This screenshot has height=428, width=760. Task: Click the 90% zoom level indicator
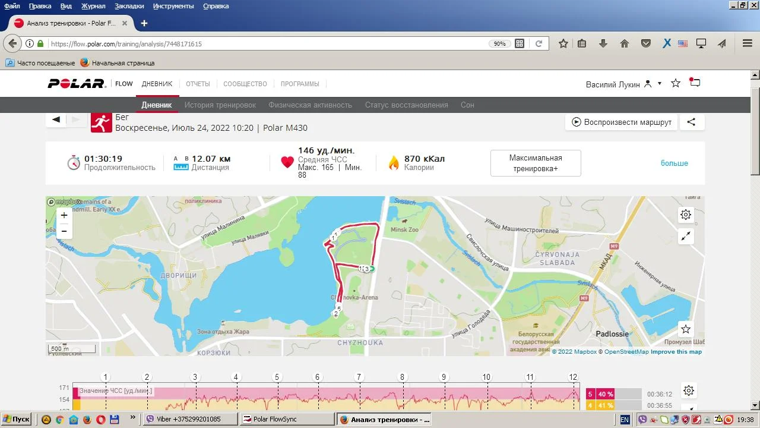(499, 43)
